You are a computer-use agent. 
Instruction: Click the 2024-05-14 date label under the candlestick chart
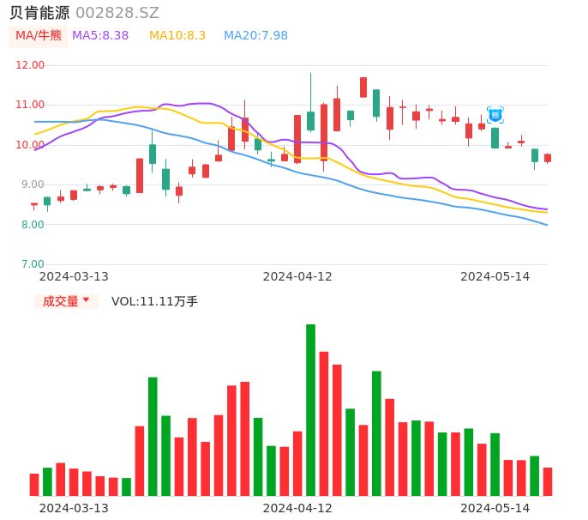pyautogui.click(x=495, y=276)
